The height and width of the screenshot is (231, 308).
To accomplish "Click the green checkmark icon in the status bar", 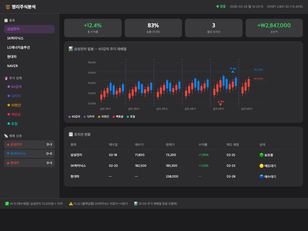I will [7, 203].
